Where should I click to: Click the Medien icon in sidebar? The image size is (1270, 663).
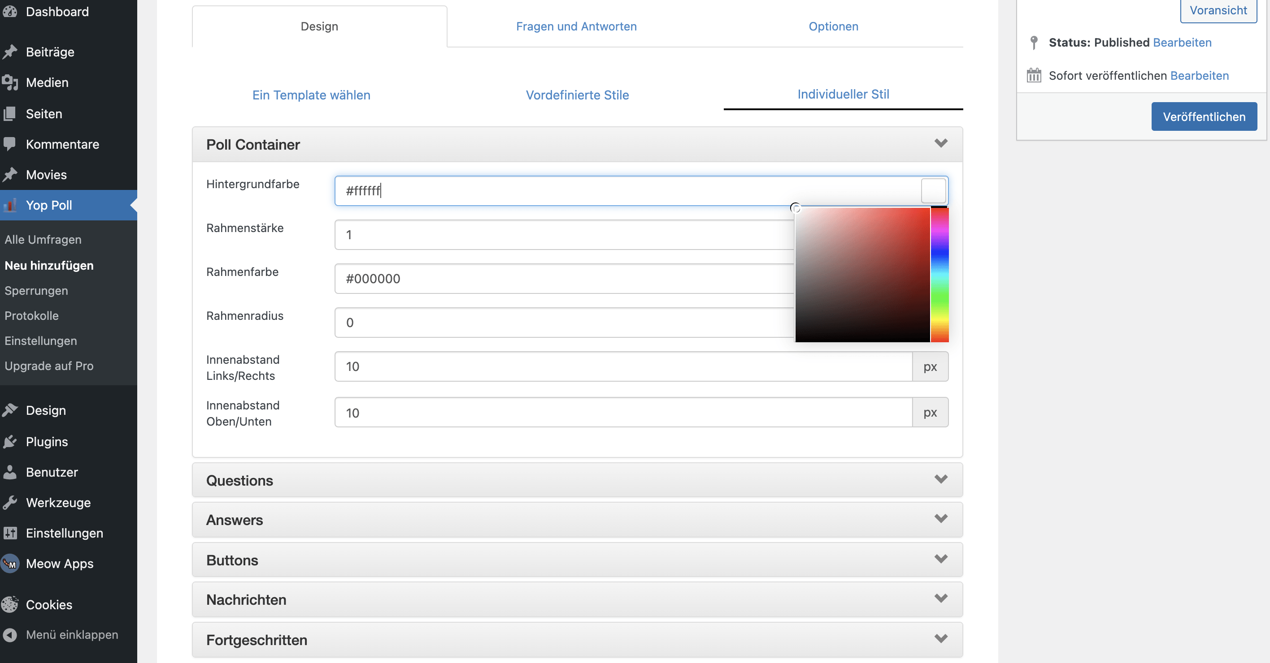(10, 82)
